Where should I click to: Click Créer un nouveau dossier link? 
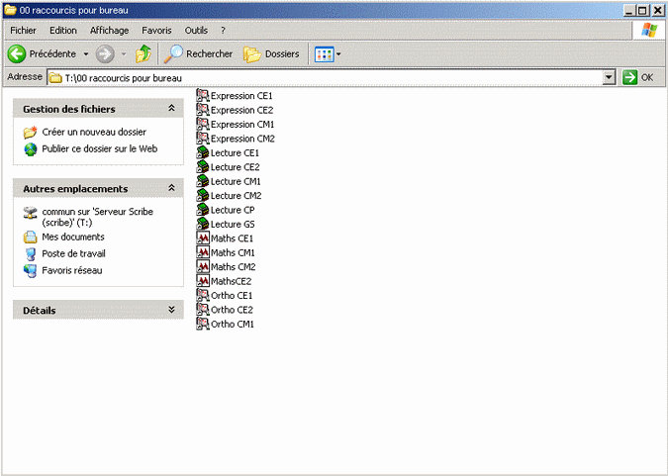[94, 132]
